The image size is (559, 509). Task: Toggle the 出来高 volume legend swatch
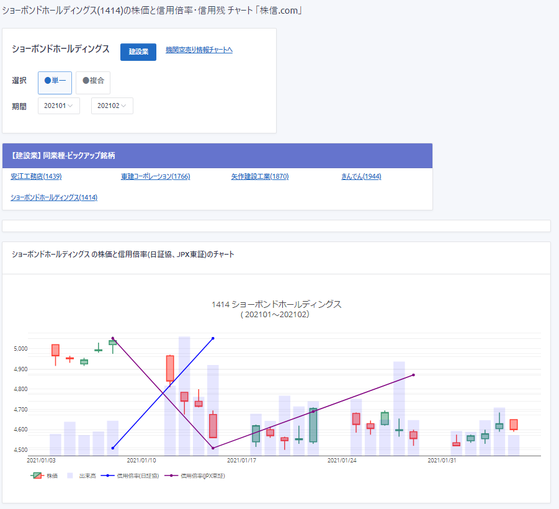coord(69,475)
